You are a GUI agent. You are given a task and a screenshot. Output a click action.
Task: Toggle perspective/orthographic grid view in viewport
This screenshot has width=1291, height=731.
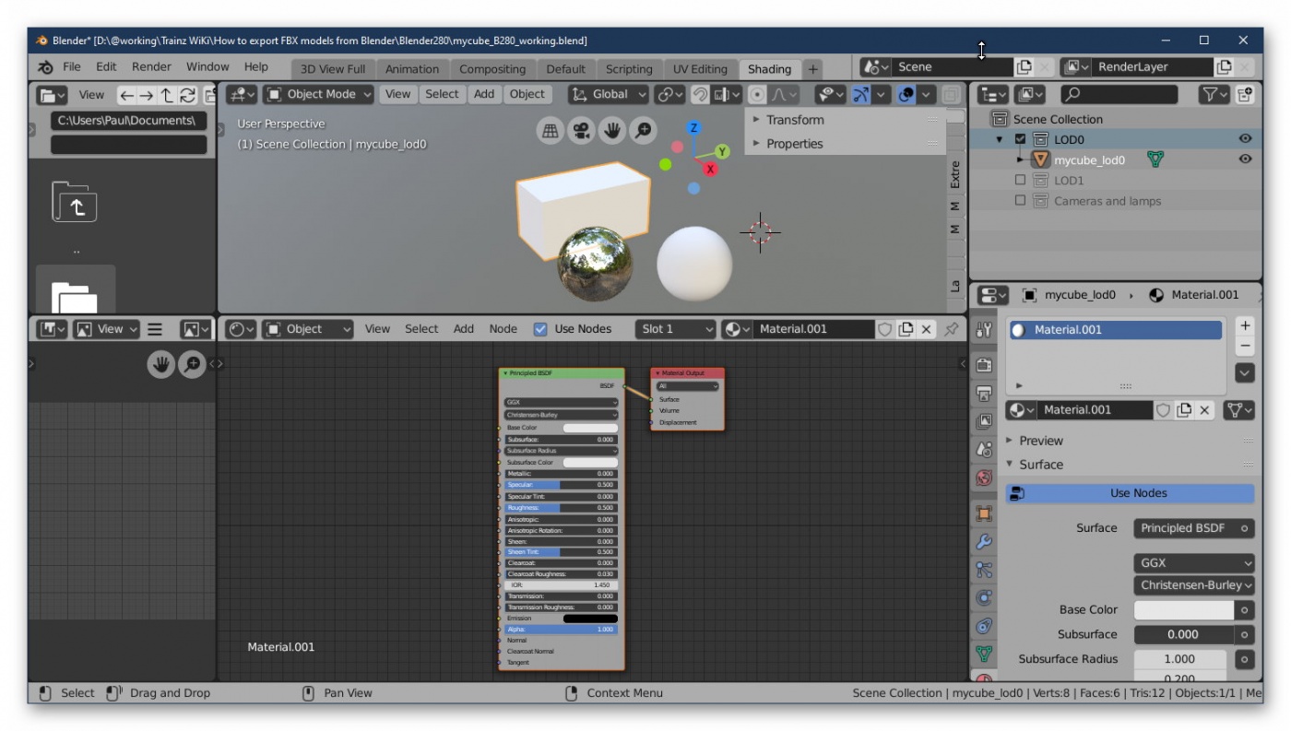pyautogui.click(x=551, y=131)
